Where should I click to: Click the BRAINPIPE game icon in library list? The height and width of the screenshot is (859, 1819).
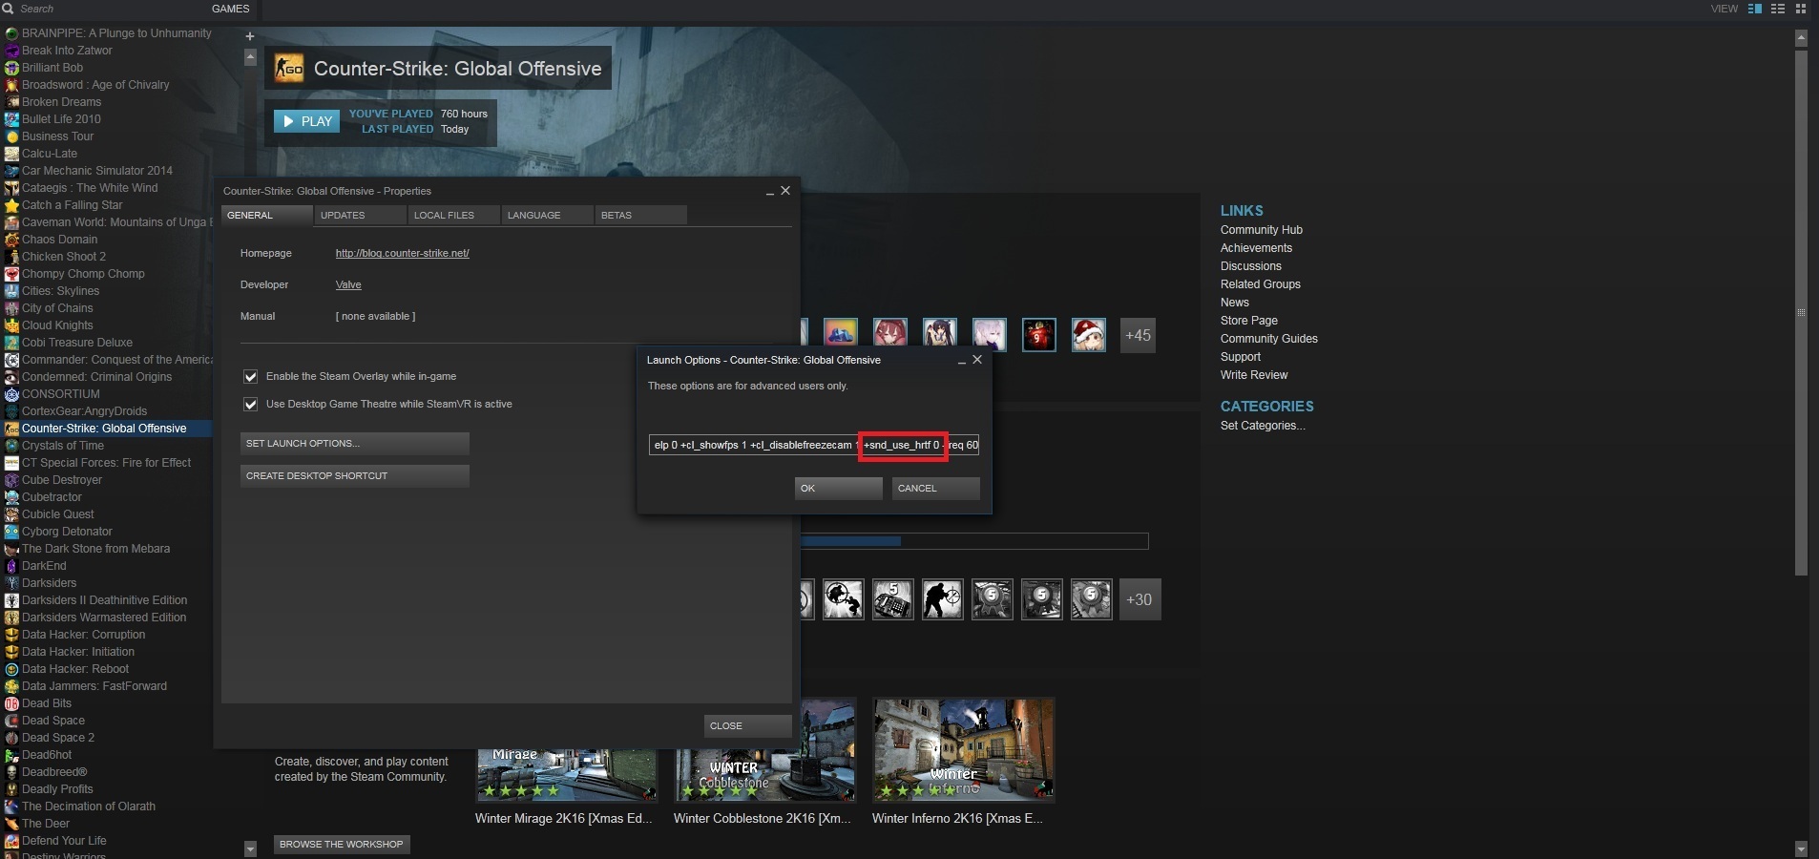pos(11,33)
